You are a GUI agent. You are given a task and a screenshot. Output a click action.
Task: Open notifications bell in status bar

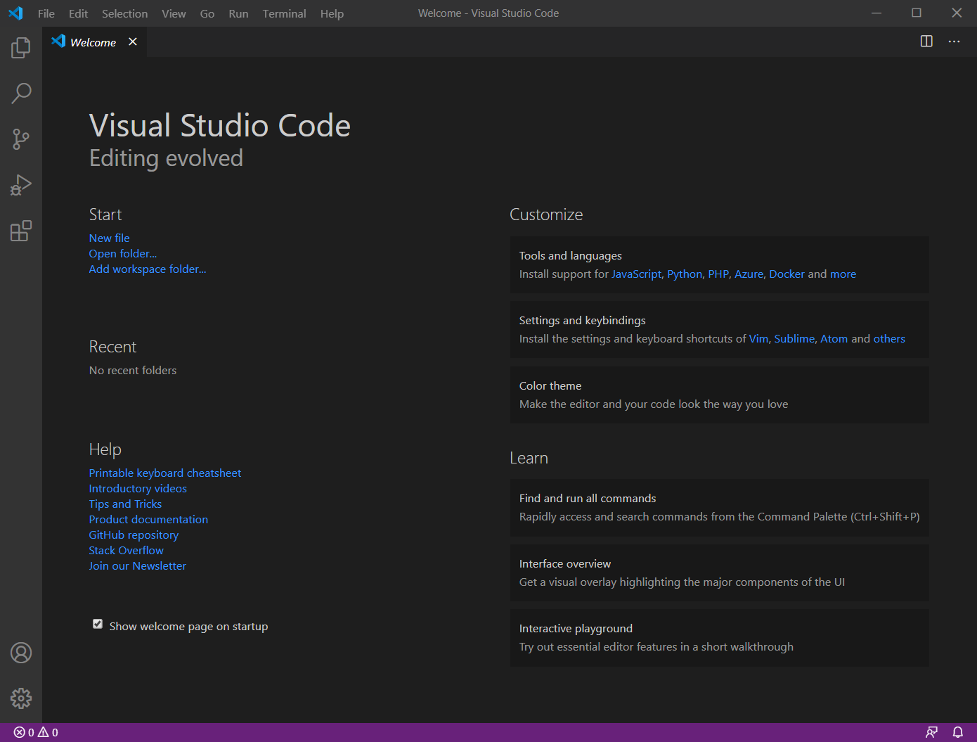(957, 732)
